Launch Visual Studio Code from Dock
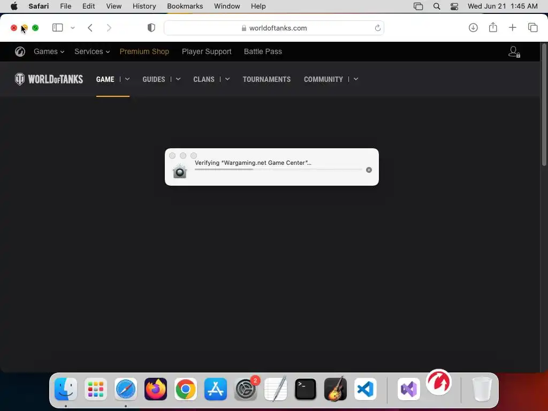This screenshot has height=411, width=548. point(366,389)
